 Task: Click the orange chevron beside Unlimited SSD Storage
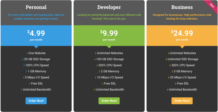[x=166, y=59]
